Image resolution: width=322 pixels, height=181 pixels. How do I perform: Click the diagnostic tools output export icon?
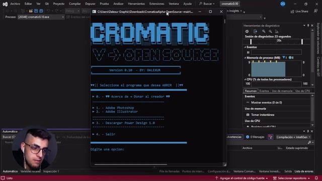point(255,31)
